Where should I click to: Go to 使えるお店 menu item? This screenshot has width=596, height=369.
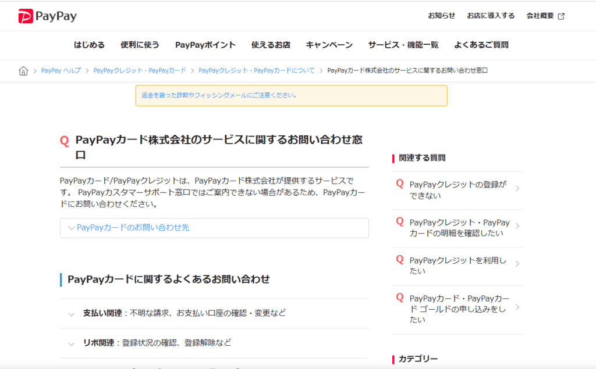[x=271, y=45]
